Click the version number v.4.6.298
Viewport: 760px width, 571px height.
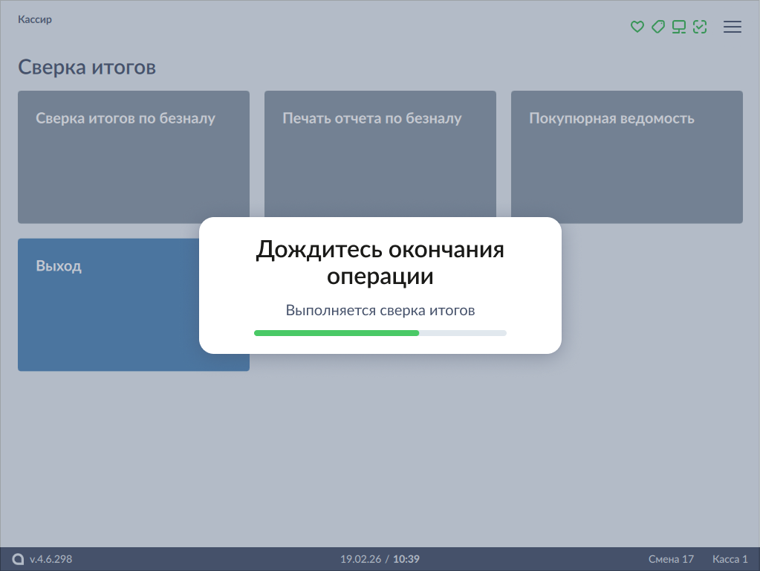tap(51, 559)
